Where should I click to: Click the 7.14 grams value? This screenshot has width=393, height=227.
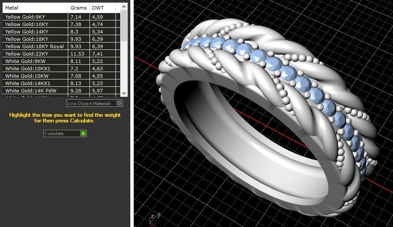click(76, 17)
